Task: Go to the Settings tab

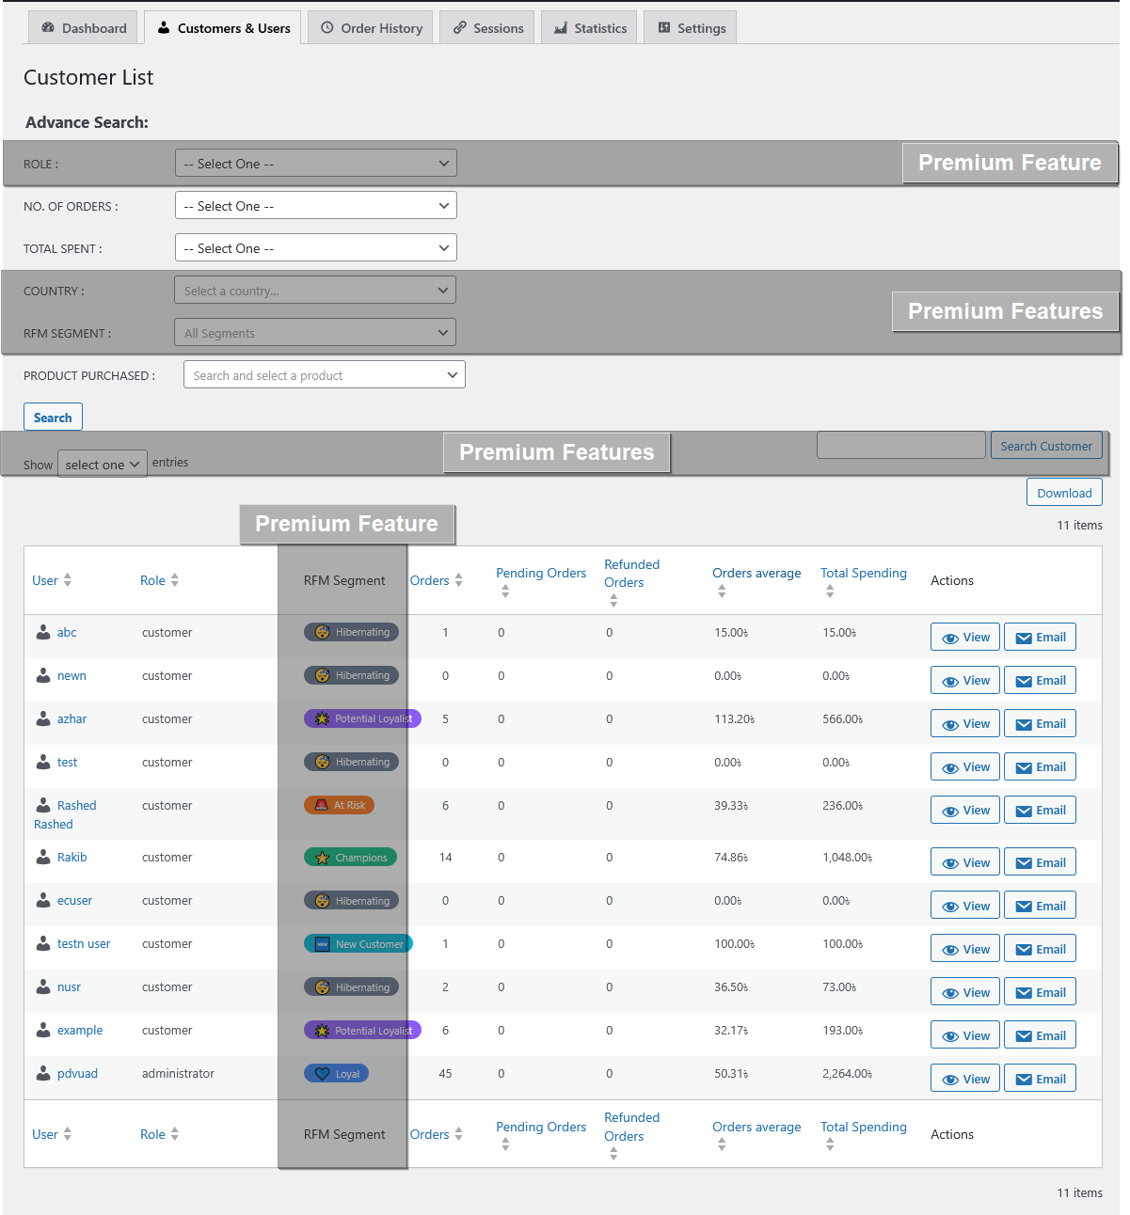Action: tap(691, 28)
